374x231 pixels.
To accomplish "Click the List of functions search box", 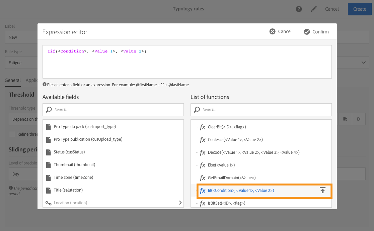I will [261, 110].
